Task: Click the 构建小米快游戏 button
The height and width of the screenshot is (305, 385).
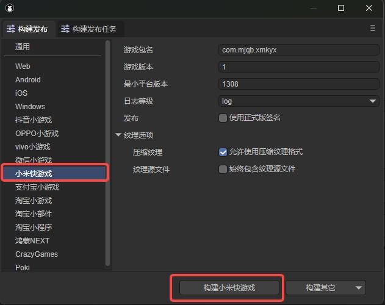Action: pos(229,288)
